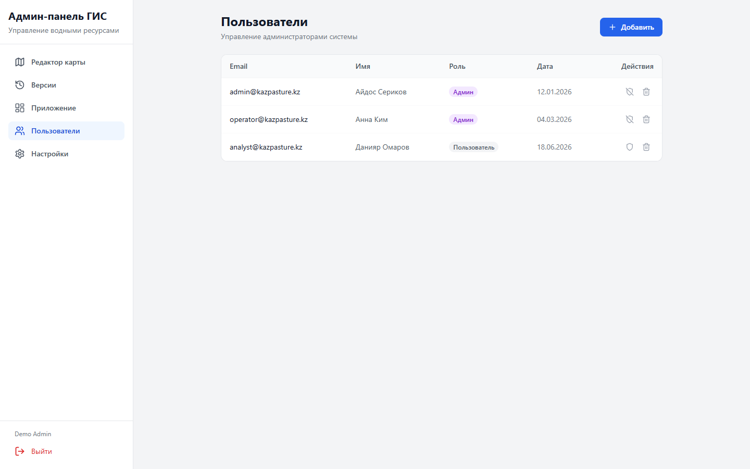This screenshot has width=750, height=469.
Task: Select the date 18.06.2026
Action: tap(554, 147)
